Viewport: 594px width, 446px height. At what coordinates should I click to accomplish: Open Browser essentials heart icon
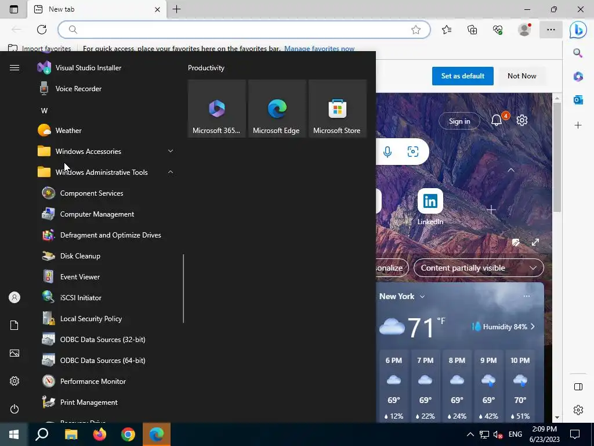498,30
